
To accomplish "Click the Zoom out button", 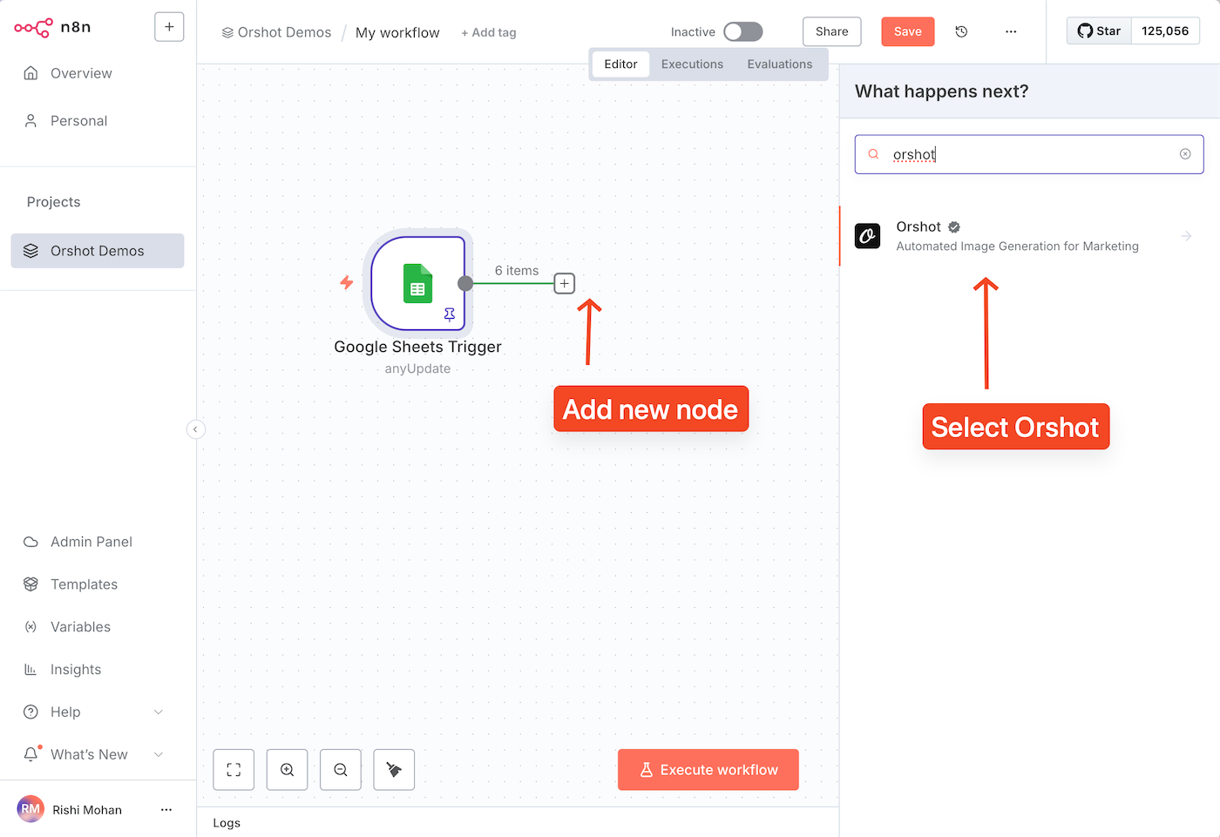I will [x=341, y=770].
